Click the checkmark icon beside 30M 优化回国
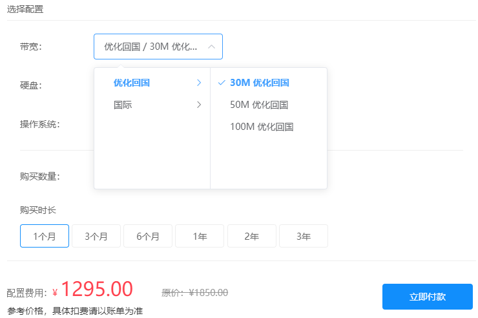The image size is (478, 318). 222,83
